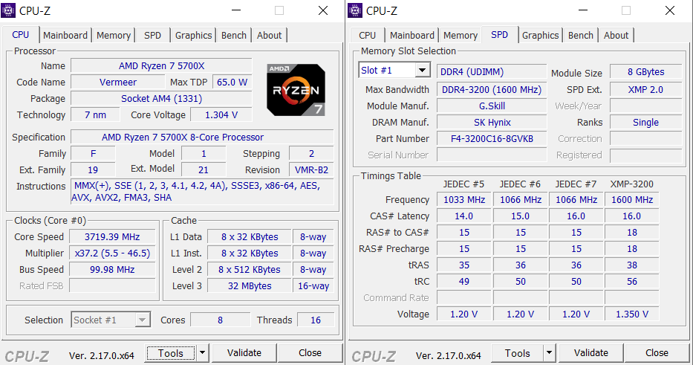
Task: Minimize the left CPU-Z window
Action: point(236,10)
